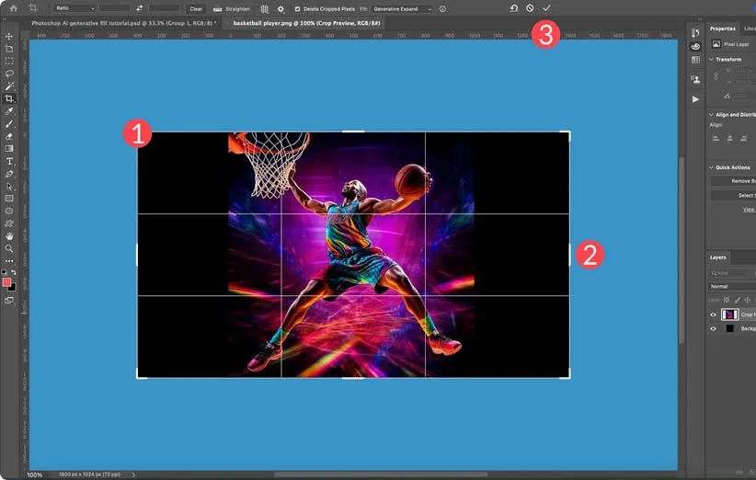Click the foreground color swatch
Screen dimensions: 756x480
pos(7,282)
